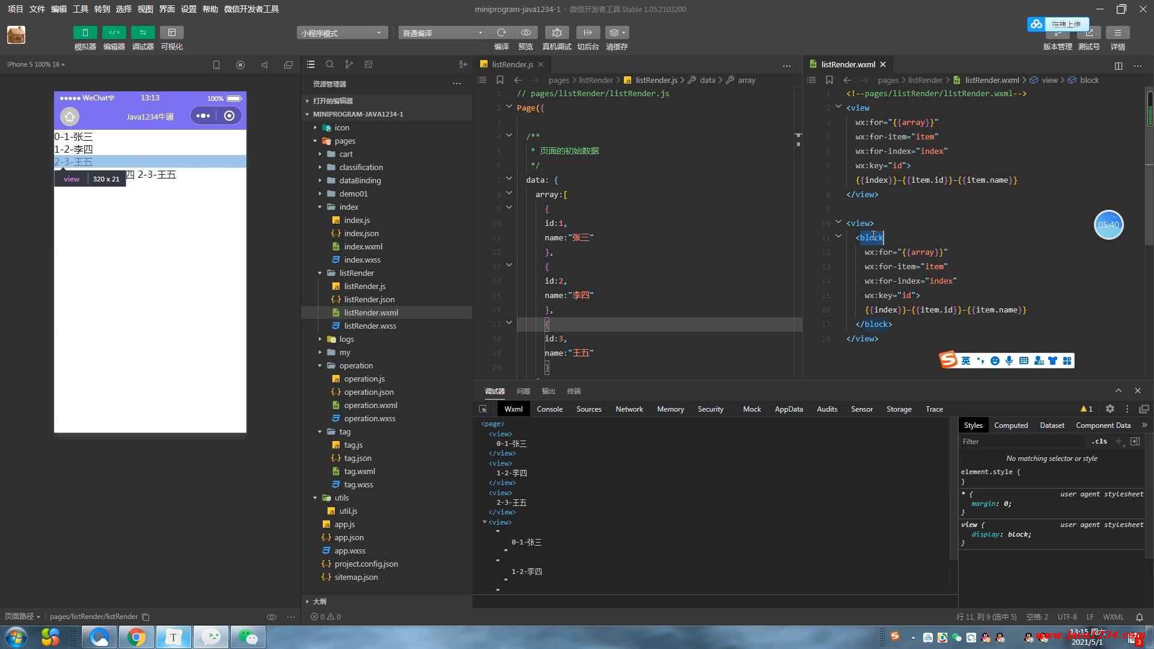Image resolution: width=1154 pixels, height=649 pixels.
Task: Toggle the .cls class editor button
Action: (1100, 441)
